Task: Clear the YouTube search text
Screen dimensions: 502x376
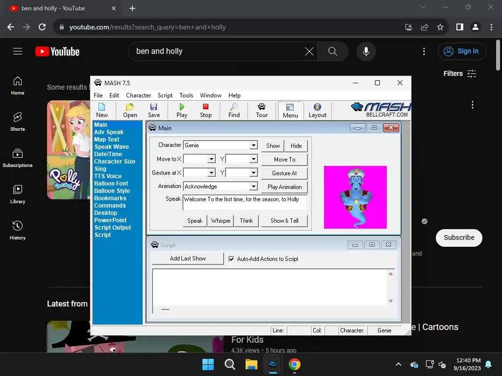Action: [309, 51]
